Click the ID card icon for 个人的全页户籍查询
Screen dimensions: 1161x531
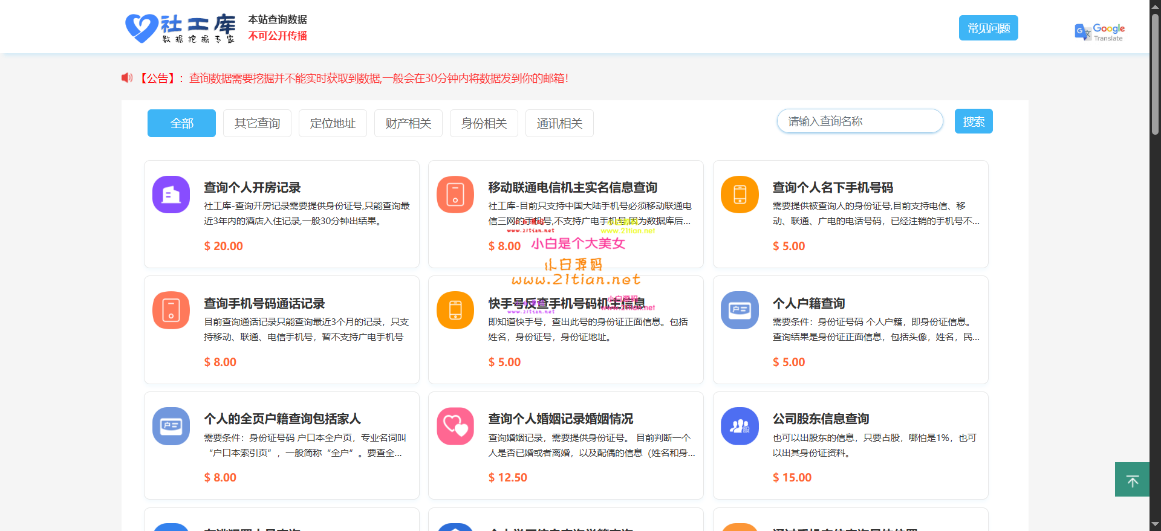point(171,426)
